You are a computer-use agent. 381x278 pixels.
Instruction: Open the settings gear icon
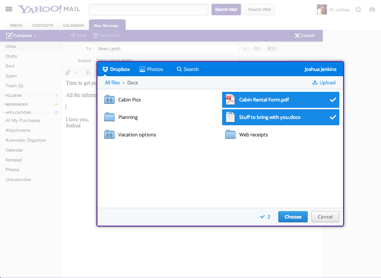[x=358, y=10]
